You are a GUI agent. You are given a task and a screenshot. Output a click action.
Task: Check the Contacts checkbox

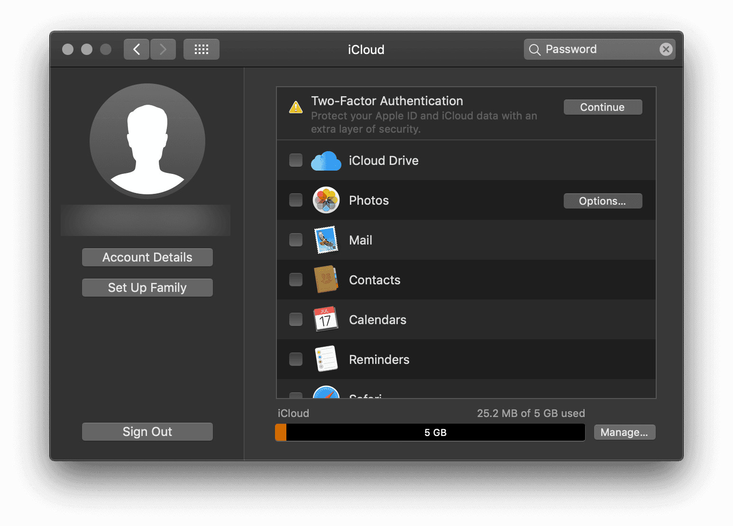296,280
